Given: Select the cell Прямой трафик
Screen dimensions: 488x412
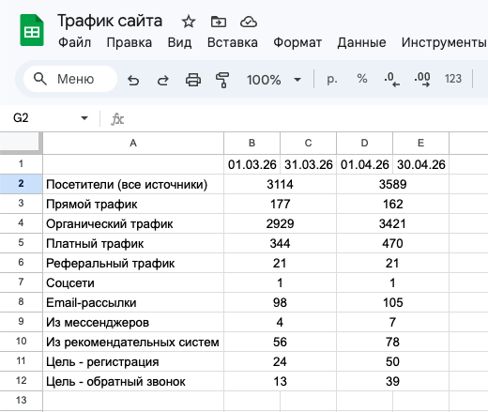Looking at the screenshot, I should pos(133,204).
